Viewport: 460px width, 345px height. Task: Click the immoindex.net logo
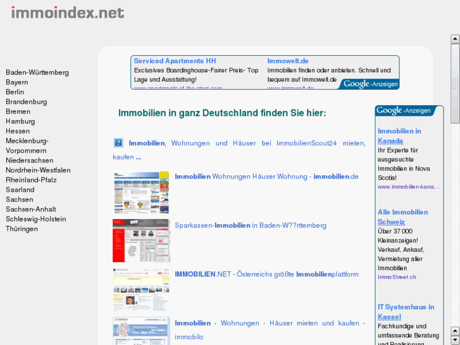(x=68, y=13)
